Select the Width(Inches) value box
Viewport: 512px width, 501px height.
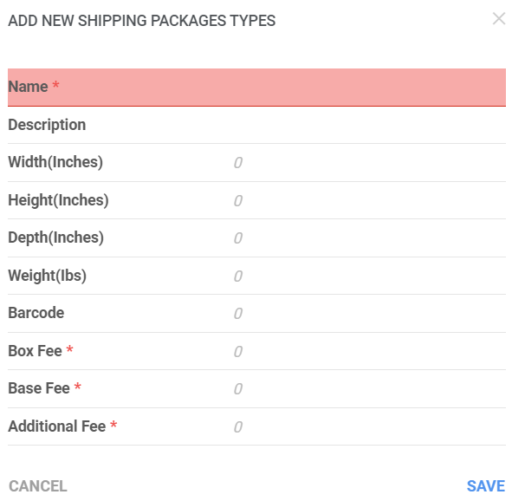[x=369, y=163]
